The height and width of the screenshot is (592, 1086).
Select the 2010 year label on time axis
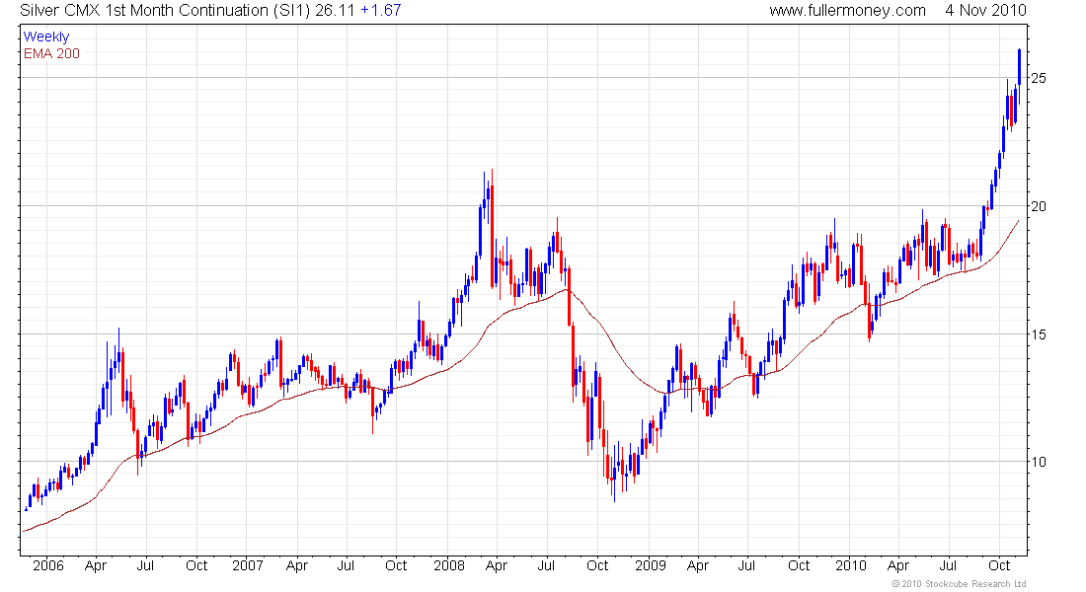click(x=850, y=565)
